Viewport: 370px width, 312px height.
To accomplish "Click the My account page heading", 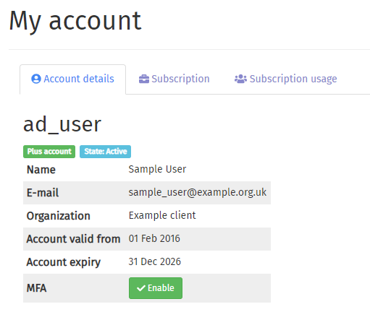I will pyautogui.click(x=75, y=22).
